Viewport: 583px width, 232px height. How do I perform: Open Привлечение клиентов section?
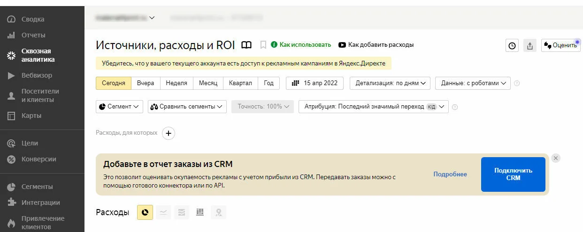coord(43,223)
